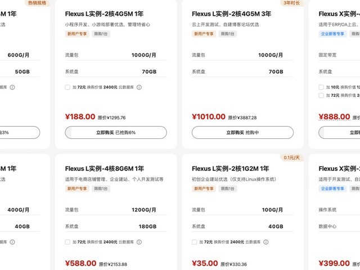Click info icon in 4核8G6M 1年 card
The image size is (360, 270).
139,242
